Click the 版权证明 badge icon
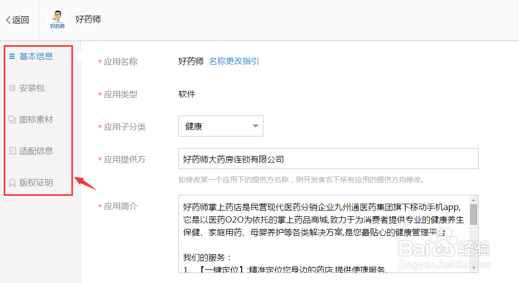 click(x=12, y=183)
